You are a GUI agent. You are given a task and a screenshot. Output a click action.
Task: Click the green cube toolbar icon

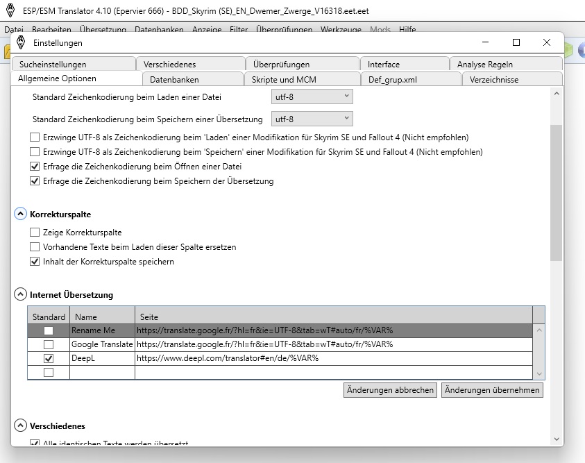point(569,50)
